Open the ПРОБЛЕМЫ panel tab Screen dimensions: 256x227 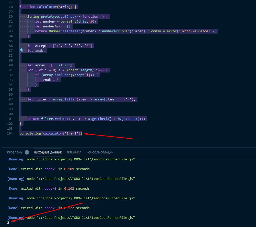click(15, 152)
